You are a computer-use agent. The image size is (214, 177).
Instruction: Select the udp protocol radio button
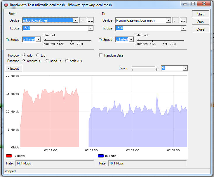(x=24, y=55)
